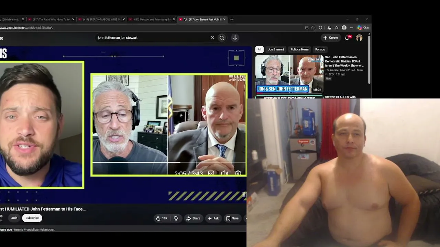The height and width of the screenshot is (247, 440).
Task: Save the video to a playlist
Action: (x=232, y=218)
